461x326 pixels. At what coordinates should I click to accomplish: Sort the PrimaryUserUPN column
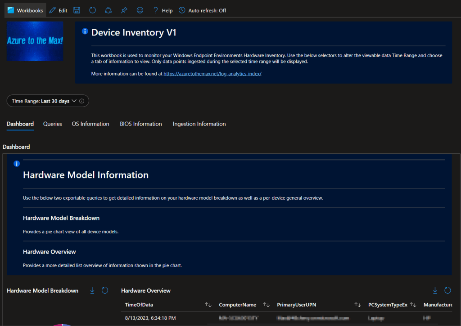357,305
